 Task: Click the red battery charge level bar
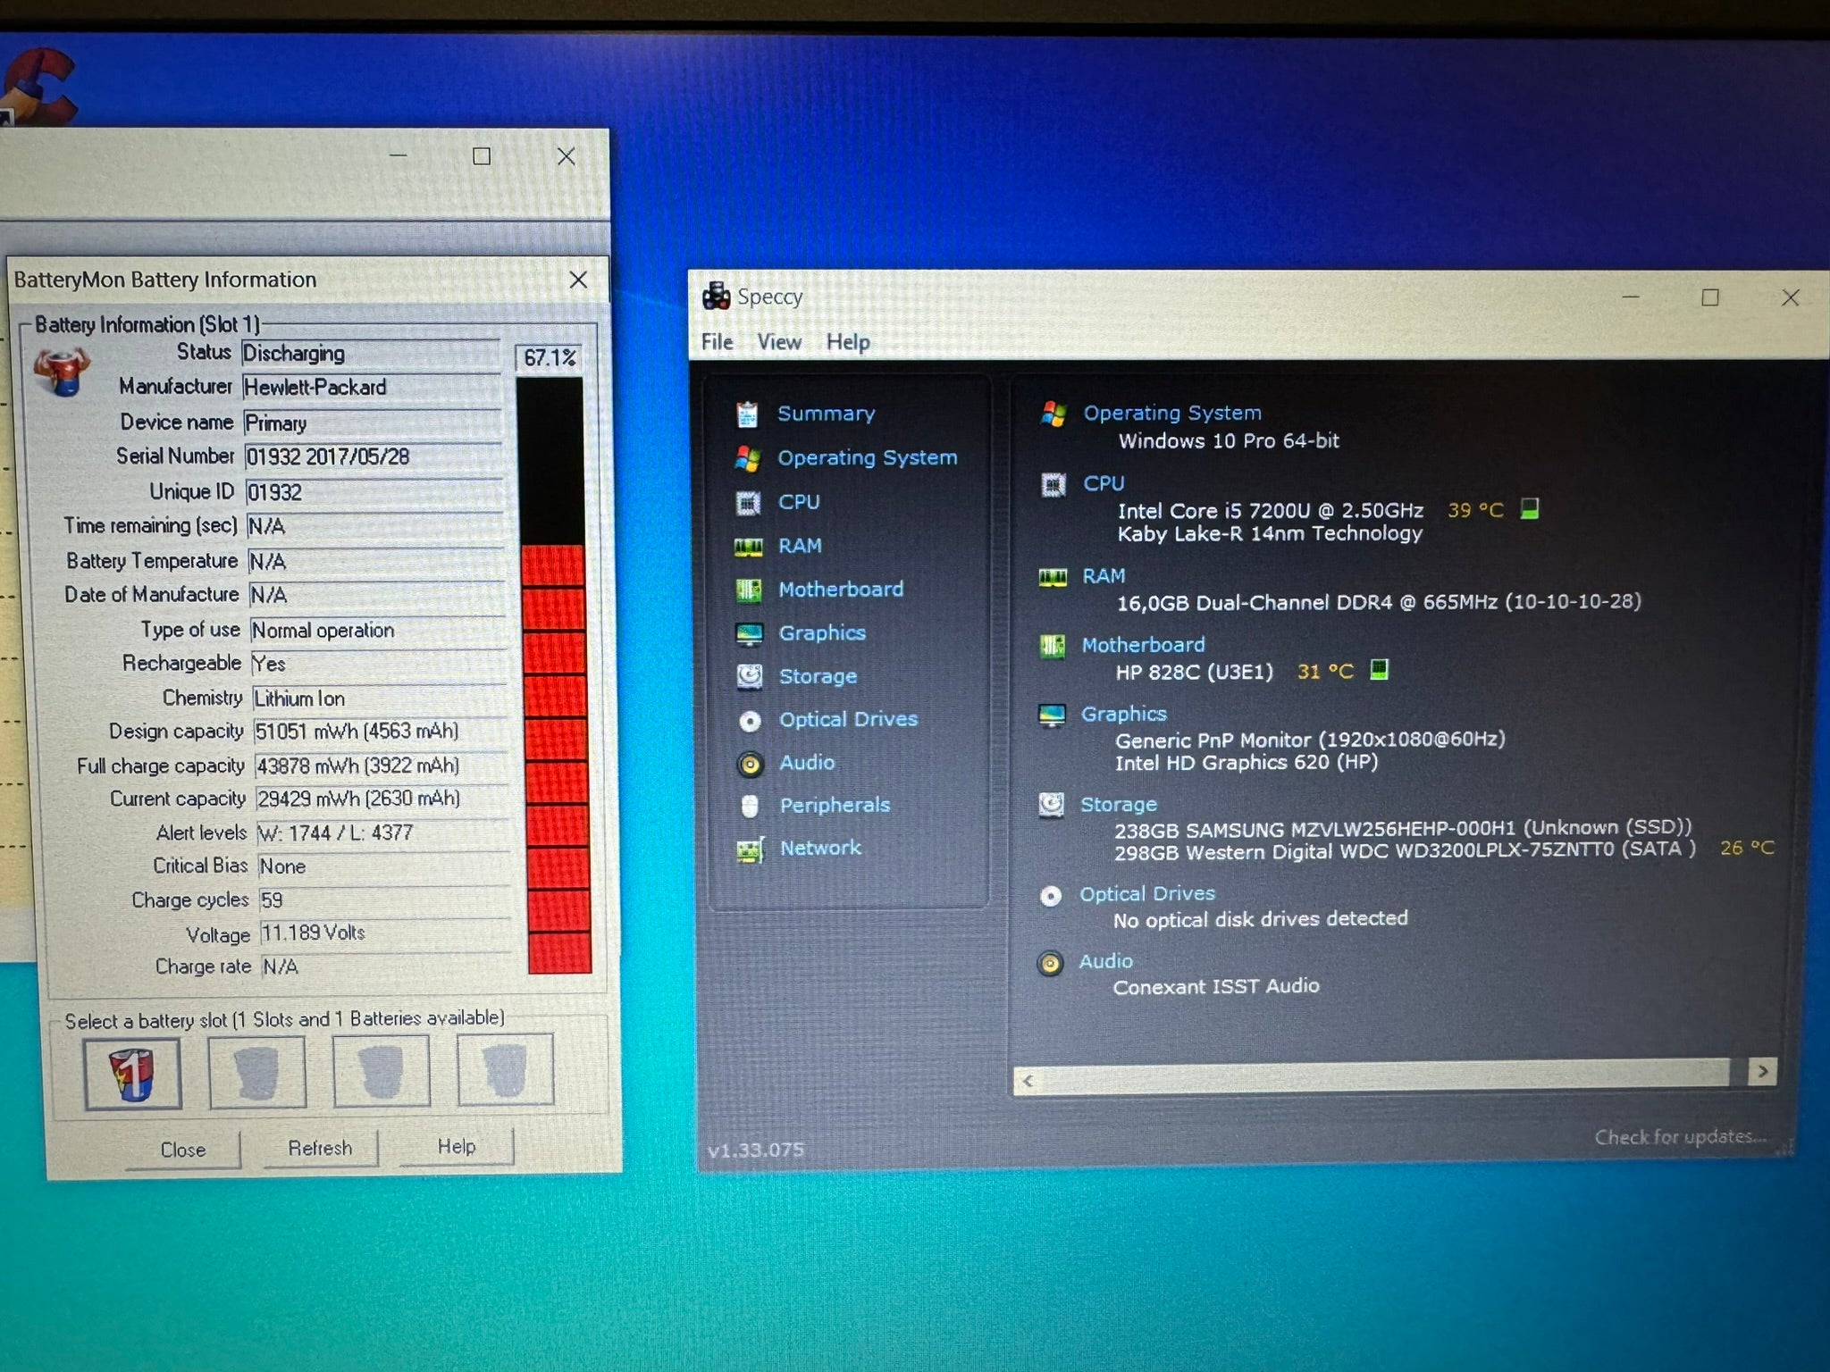555,758
